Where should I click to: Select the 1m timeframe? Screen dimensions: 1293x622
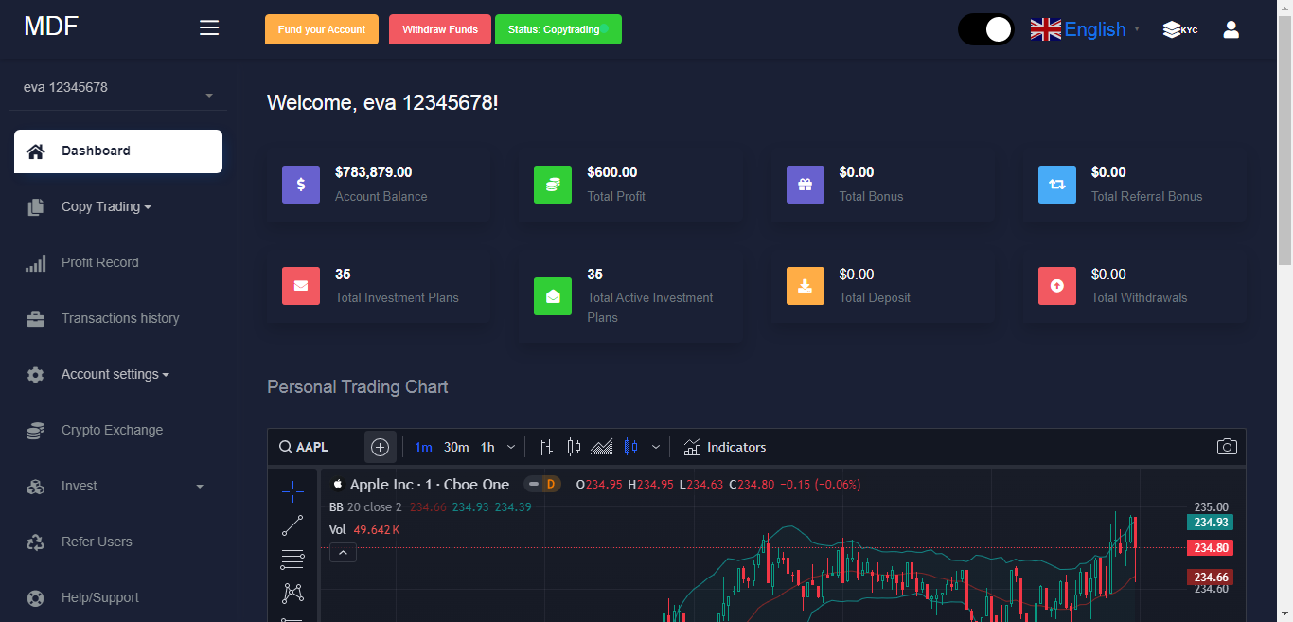click(423, 447)
